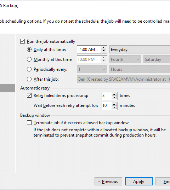Select After this job radio option
This screenshot has width=170, height=190.
(x=29, y=79)
